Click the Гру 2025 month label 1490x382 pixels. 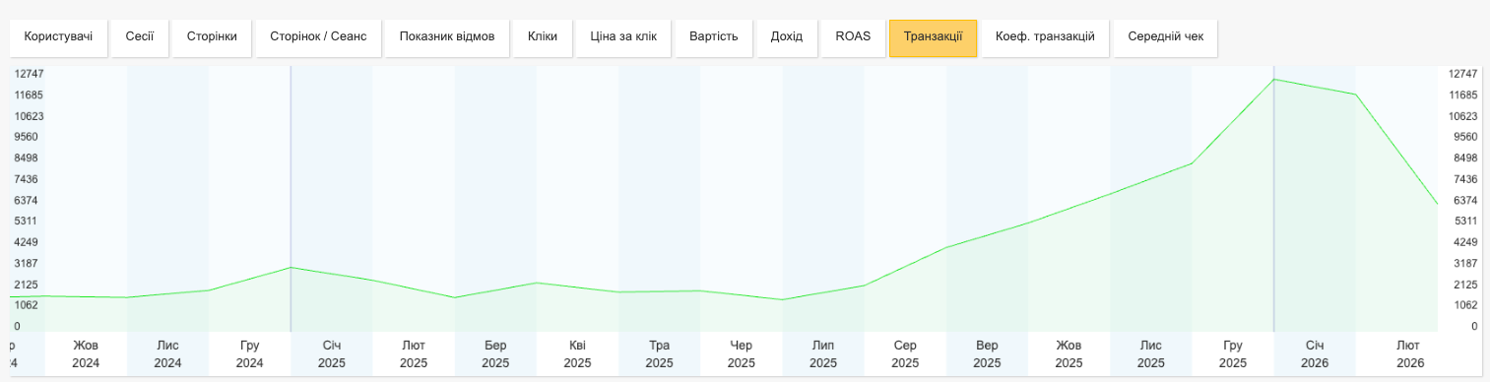point(1233,354)
